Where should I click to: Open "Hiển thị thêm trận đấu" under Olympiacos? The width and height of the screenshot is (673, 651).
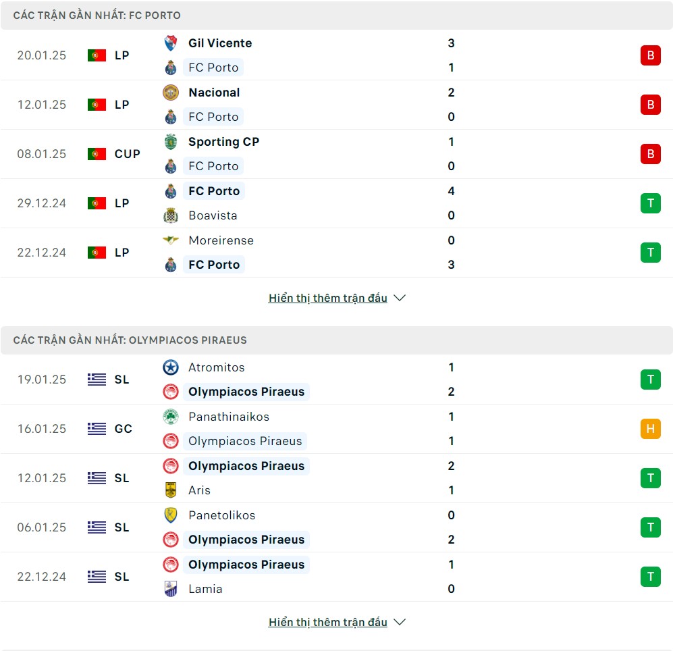(328, 622)
